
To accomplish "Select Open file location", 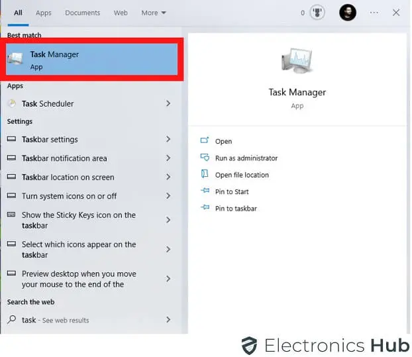I will coord(242,175).
